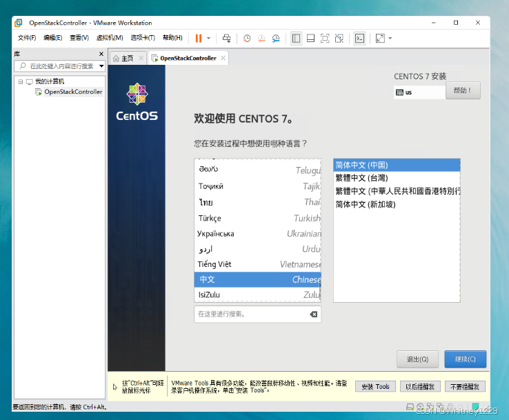The height and width of the screenshot is (420, 509).
Task: Choose 简体中文 (中国) locale
Action: [397, 166]
